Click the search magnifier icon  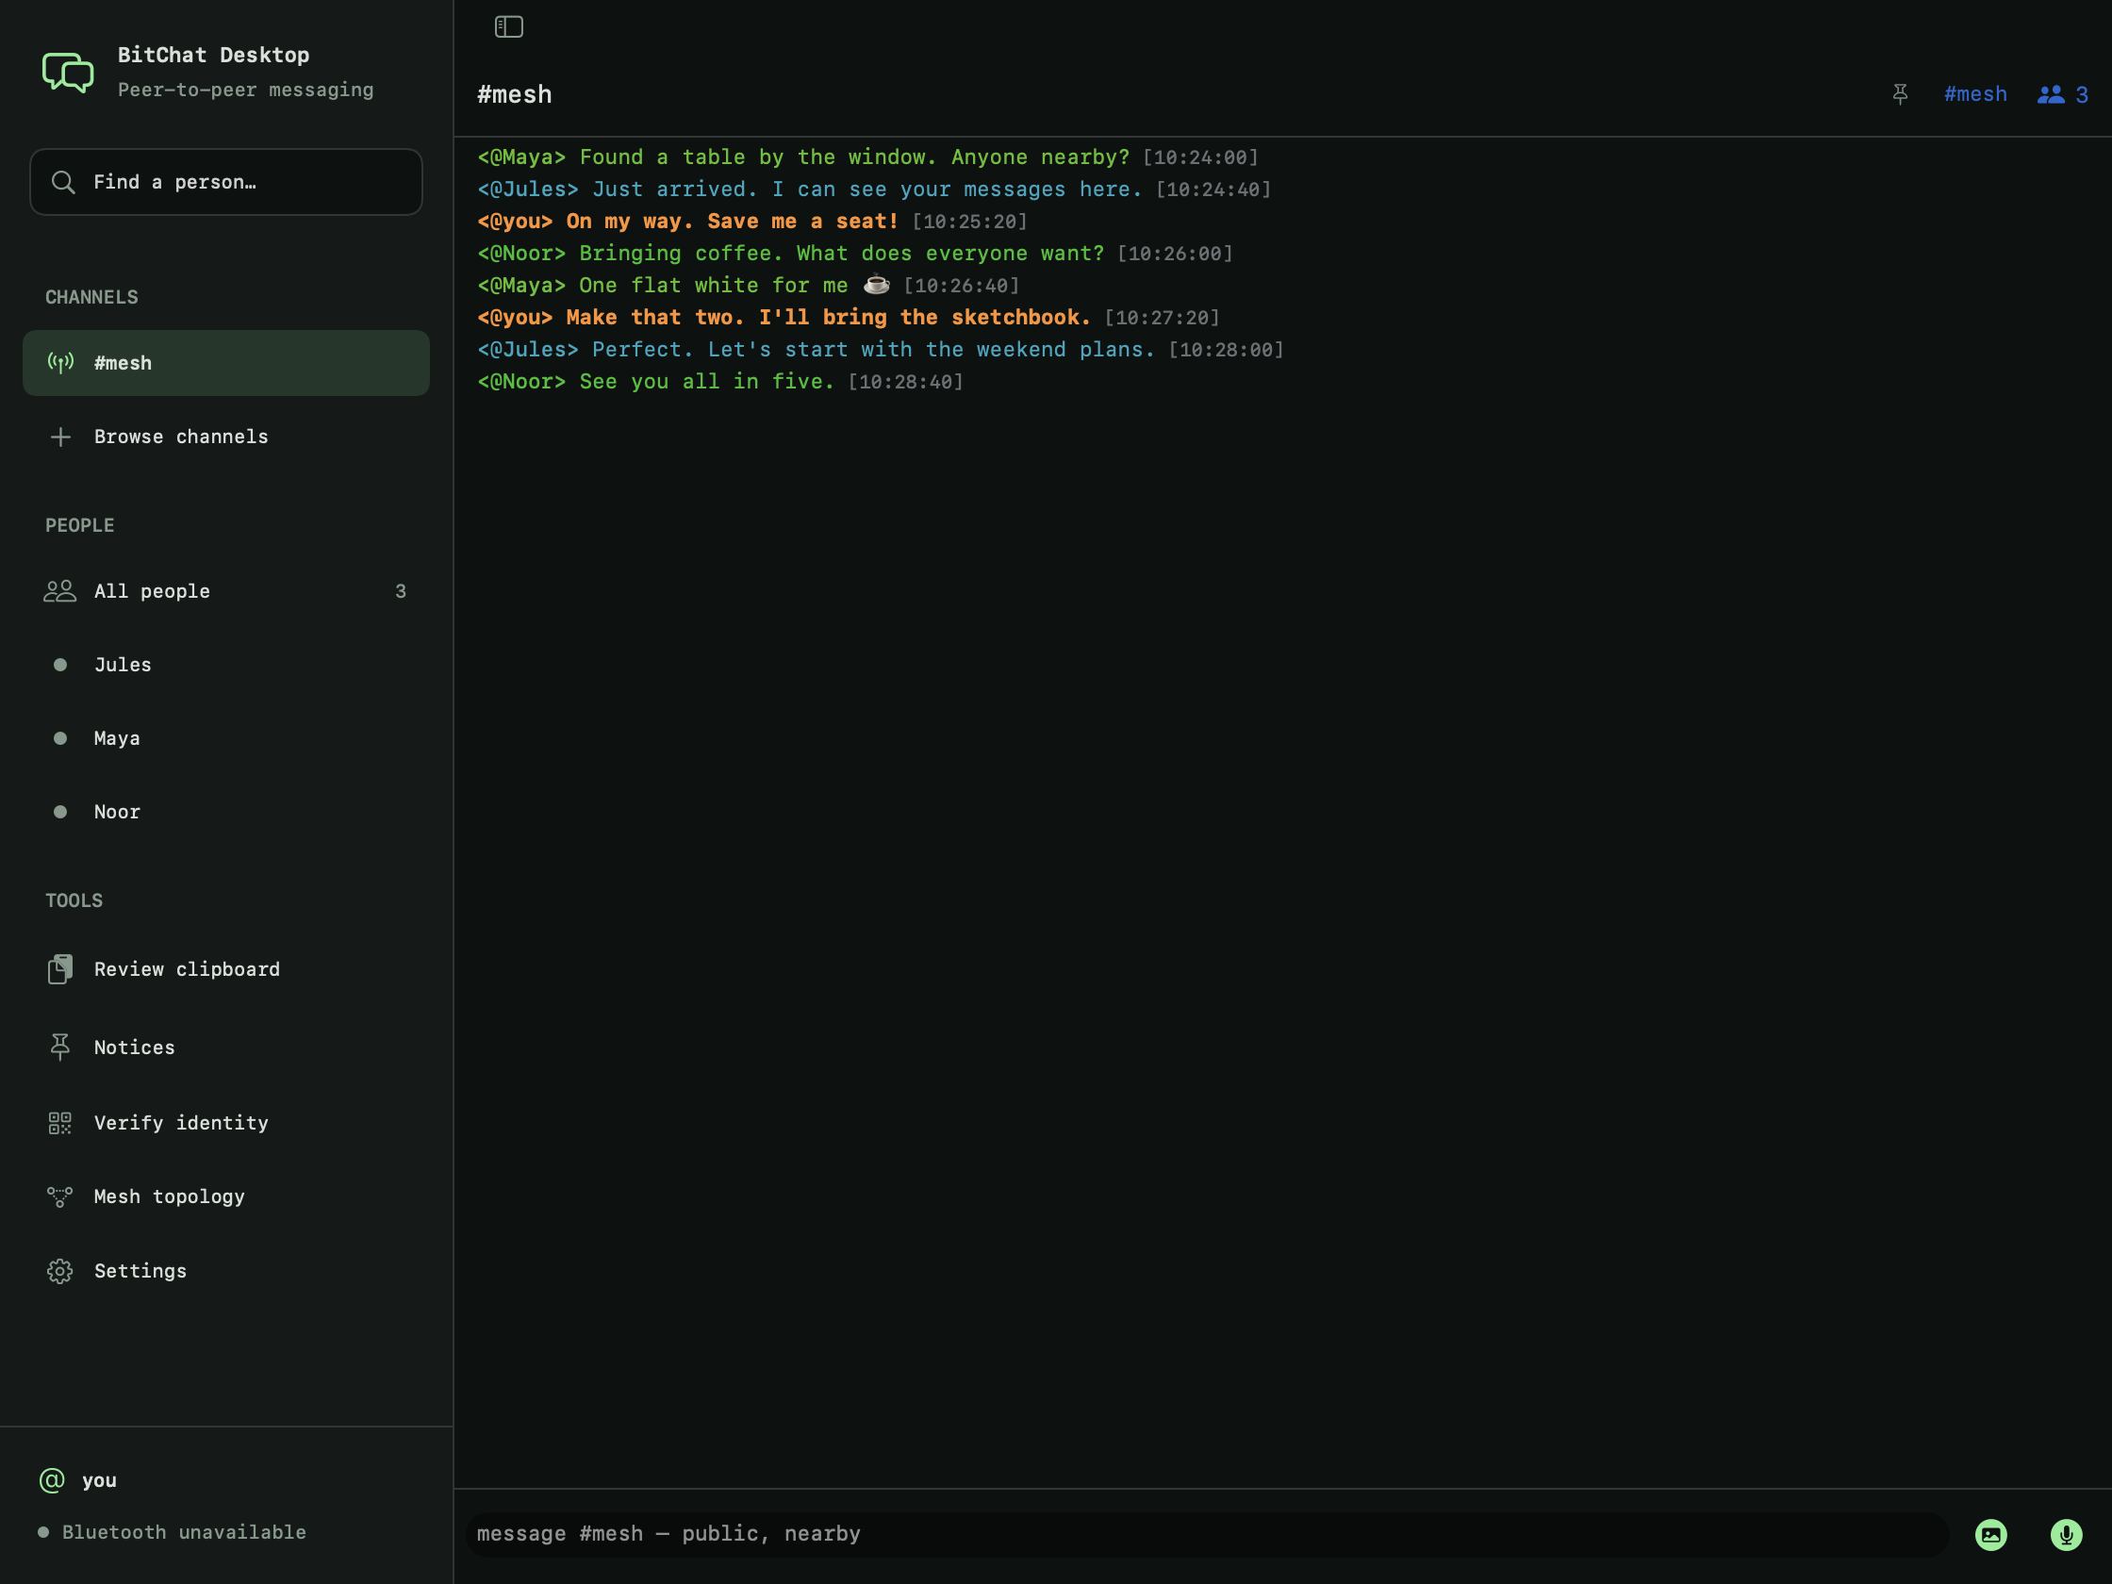pyautogui.click(x=63, y=181)
